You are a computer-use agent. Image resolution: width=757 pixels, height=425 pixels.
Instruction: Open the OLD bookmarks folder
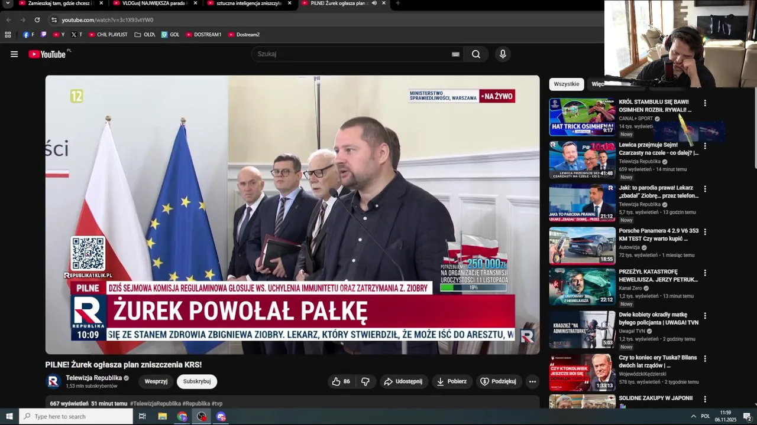pos(145,35)
